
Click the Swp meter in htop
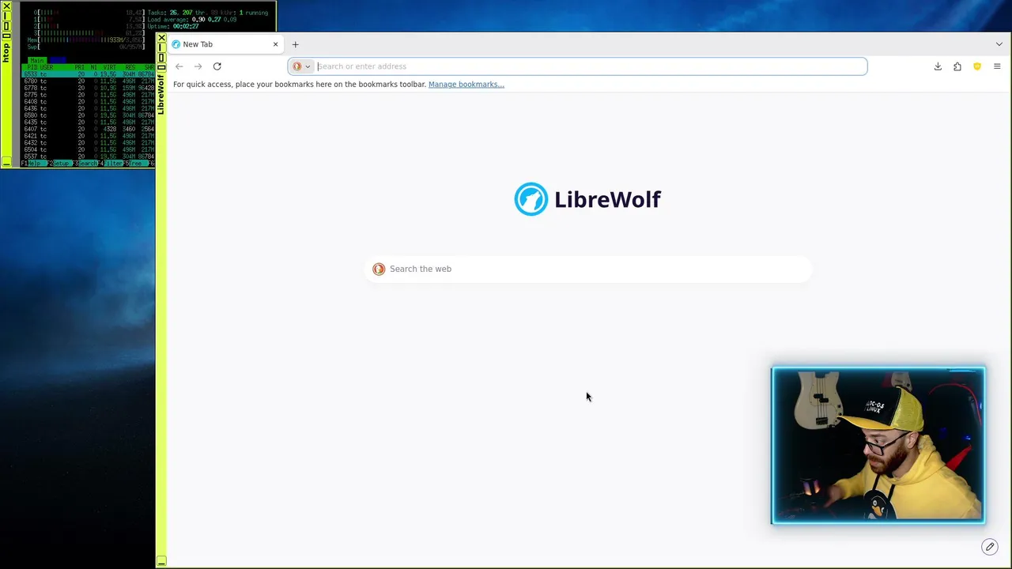86,47
